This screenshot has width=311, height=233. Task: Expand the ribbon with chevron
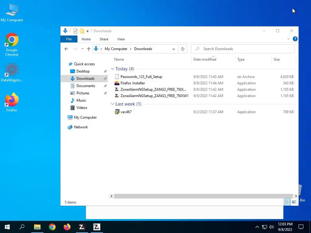(289, 39)
